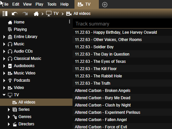Open the Play menu
The height and width of the screenshot is (129, 172).
click(x=39, y=4)
